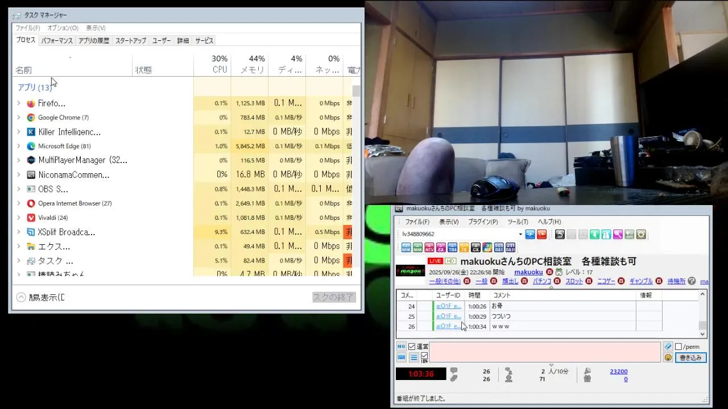Switch to the アプリの履歴 tab
This screenshot has width=728, height=409.
(94, 41)
